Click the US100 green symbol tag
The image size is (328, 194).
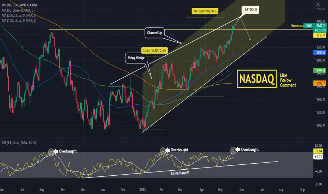[x=308, y=26]
